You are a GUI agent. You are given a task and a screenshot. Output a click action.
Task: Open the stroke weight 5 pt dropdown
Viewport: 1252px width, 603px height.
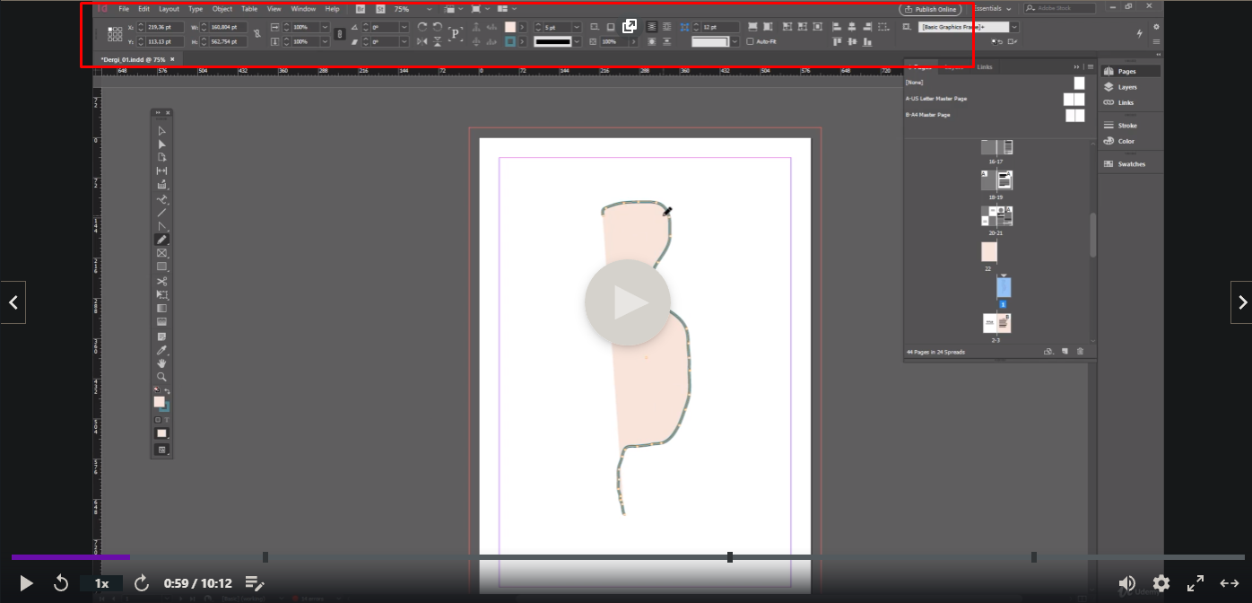coord(575,28)
